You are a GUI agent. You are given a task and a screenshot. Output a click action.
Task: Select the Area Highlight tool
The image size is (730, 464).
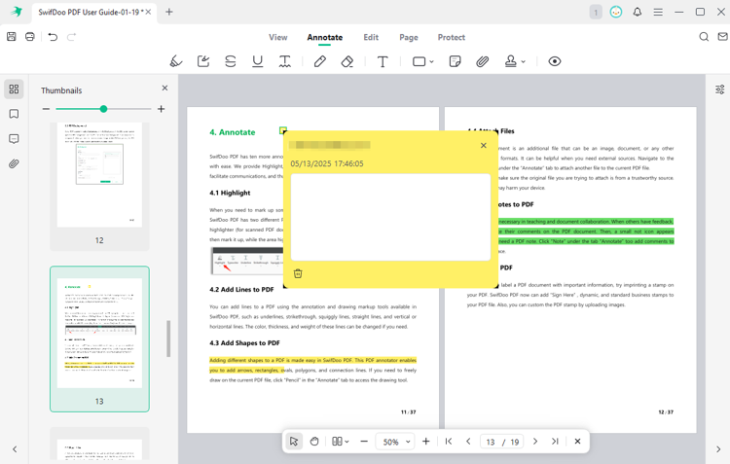[x=203, y=61]
